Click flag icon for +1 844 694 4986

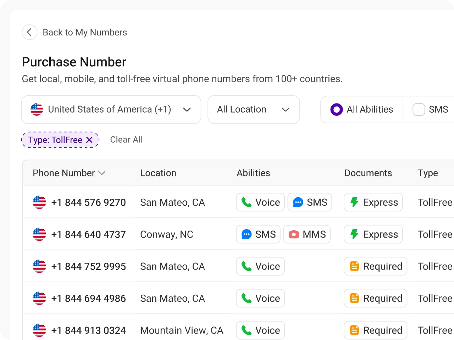pos(39,298)
